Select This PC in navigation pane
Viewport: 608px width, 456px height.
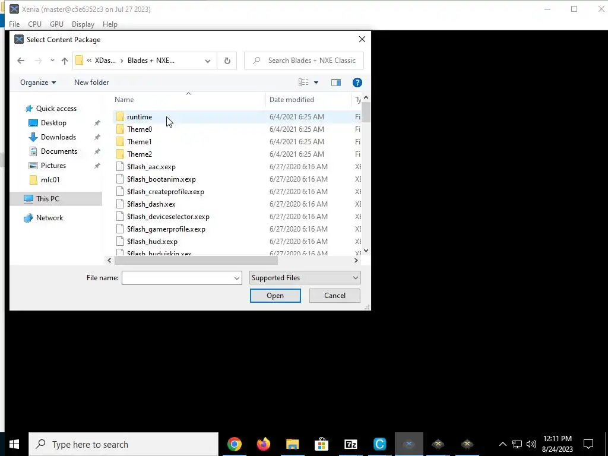click(47, 198)
